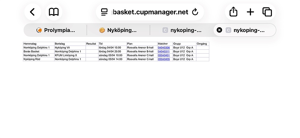Close the active nykoping tab
The width and height of the screenshot is (300, 138).
click(219, 30)
